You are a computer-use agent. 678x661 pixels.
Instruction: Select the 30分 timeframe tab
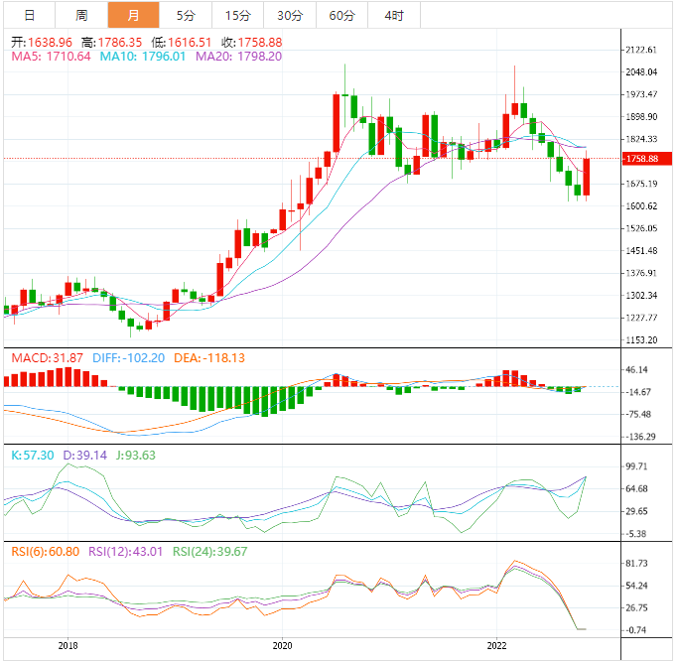click(x=290, y=15)
